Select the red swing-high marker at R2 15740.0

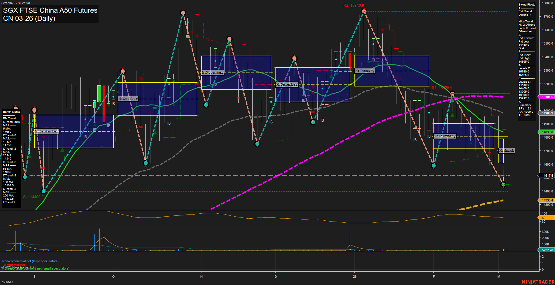[364, 11]
